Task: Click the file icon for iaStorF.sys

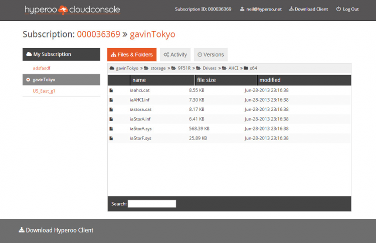Action: 111,138
